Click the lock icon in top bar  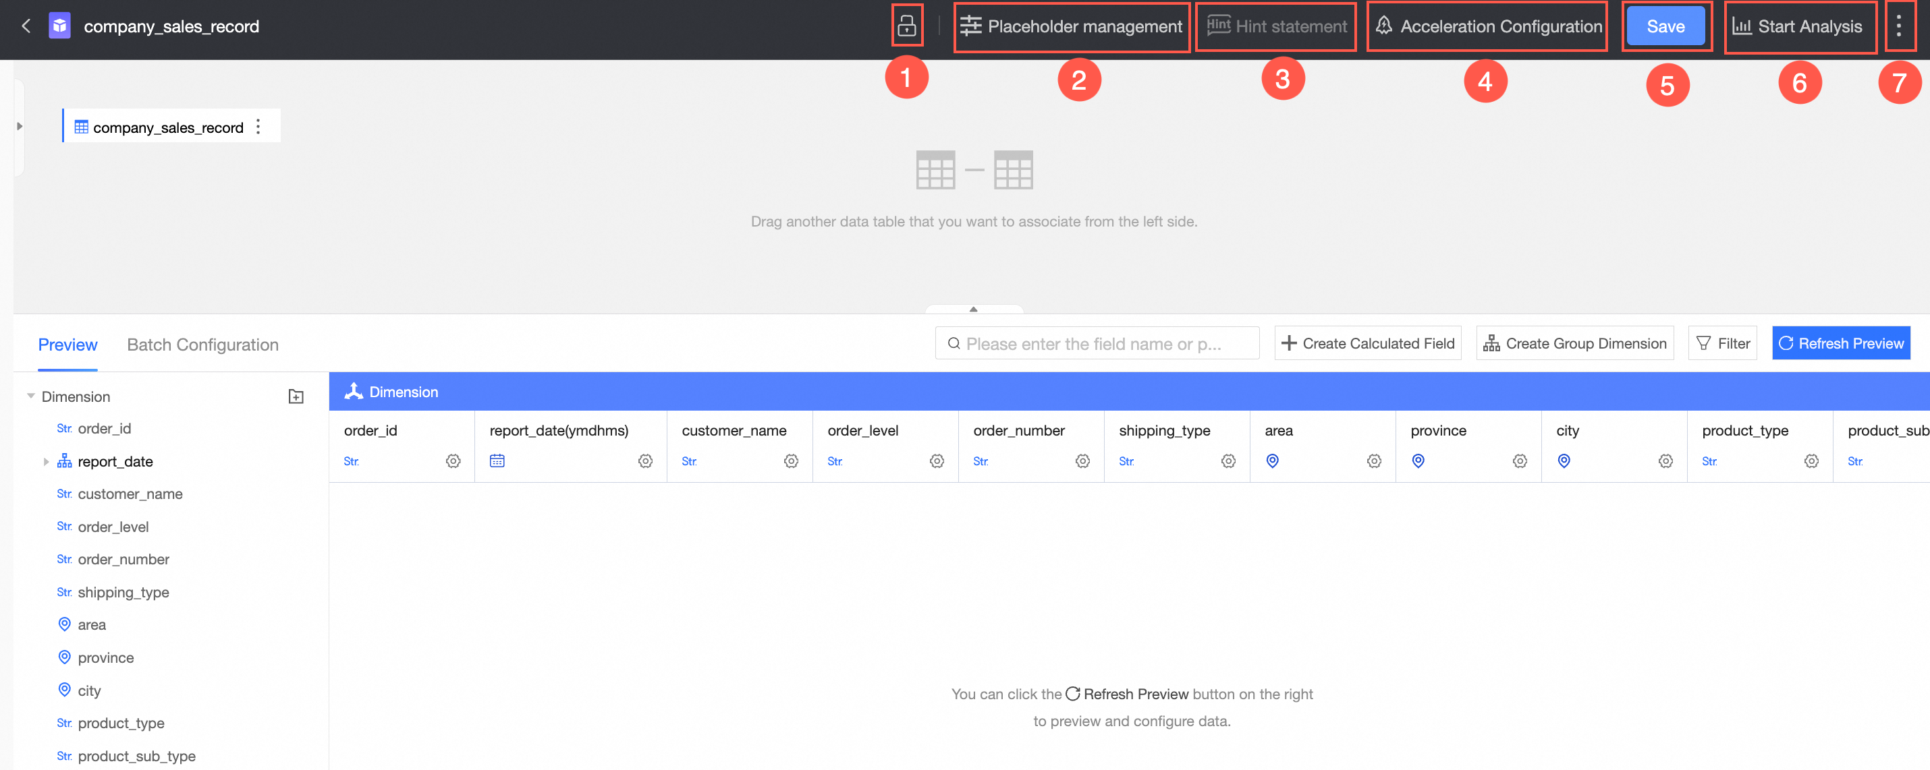(906, 26)
